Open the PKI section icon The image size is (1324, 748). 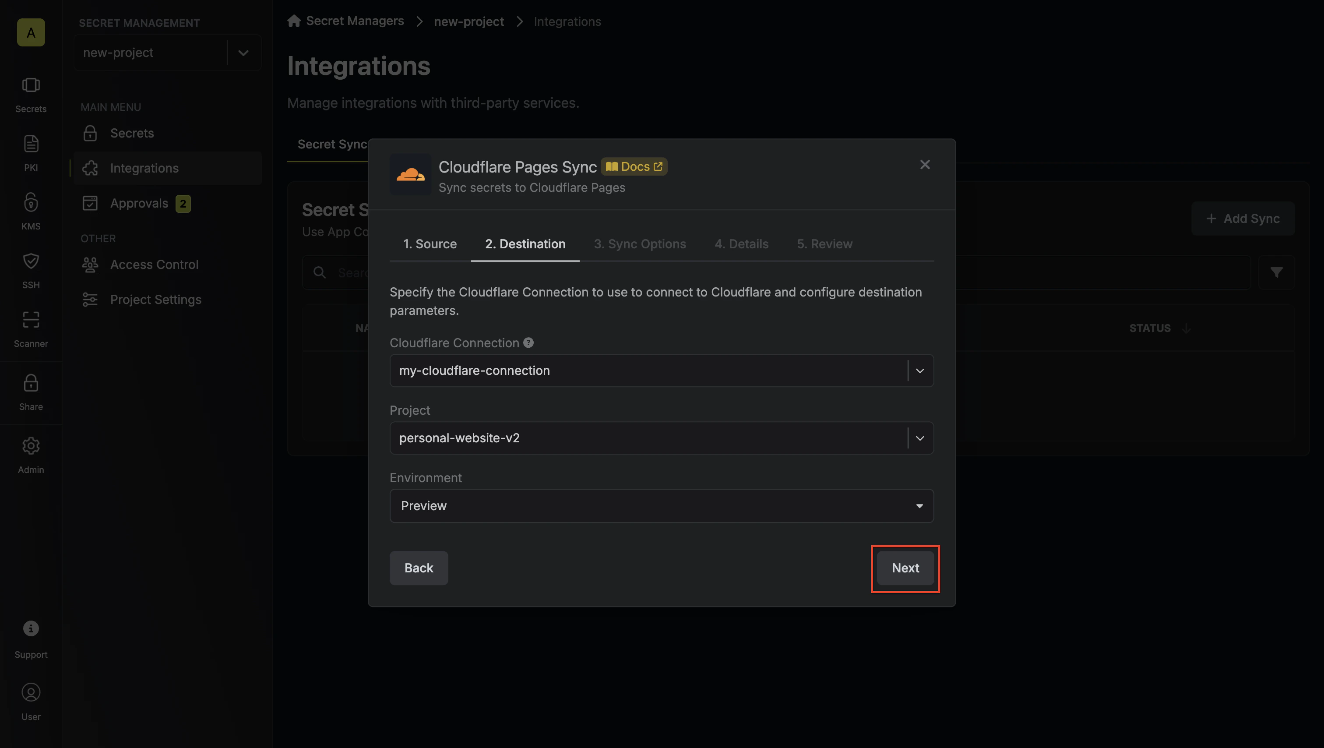click(31, 144)
